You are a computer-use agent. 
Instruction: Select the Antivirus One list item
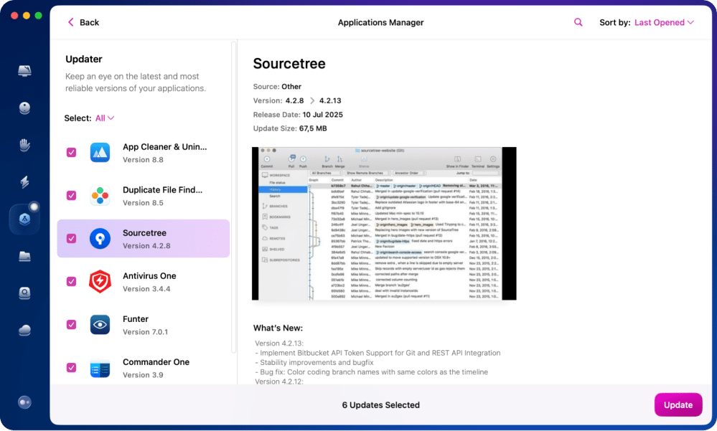(x=149, y=282)
